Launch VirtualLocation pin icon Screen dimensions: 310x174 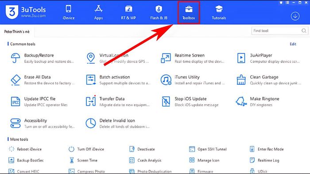tap(91, 58)
